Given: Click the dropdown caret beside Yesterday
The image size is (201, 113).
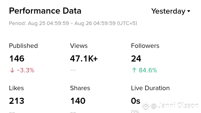Looking at the screenshot, I should 188,11.
